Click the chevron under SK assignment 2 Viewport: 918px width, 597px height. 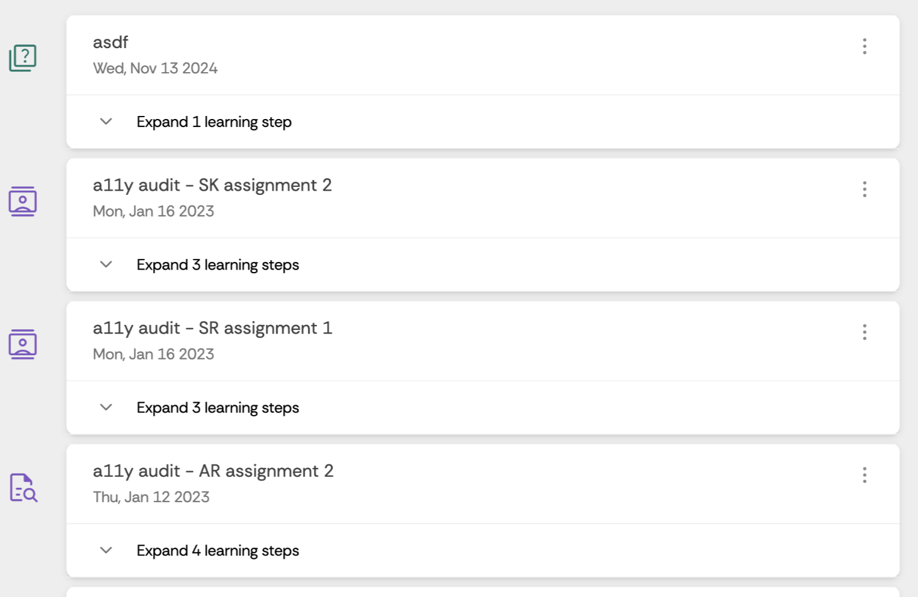point(106,265)
